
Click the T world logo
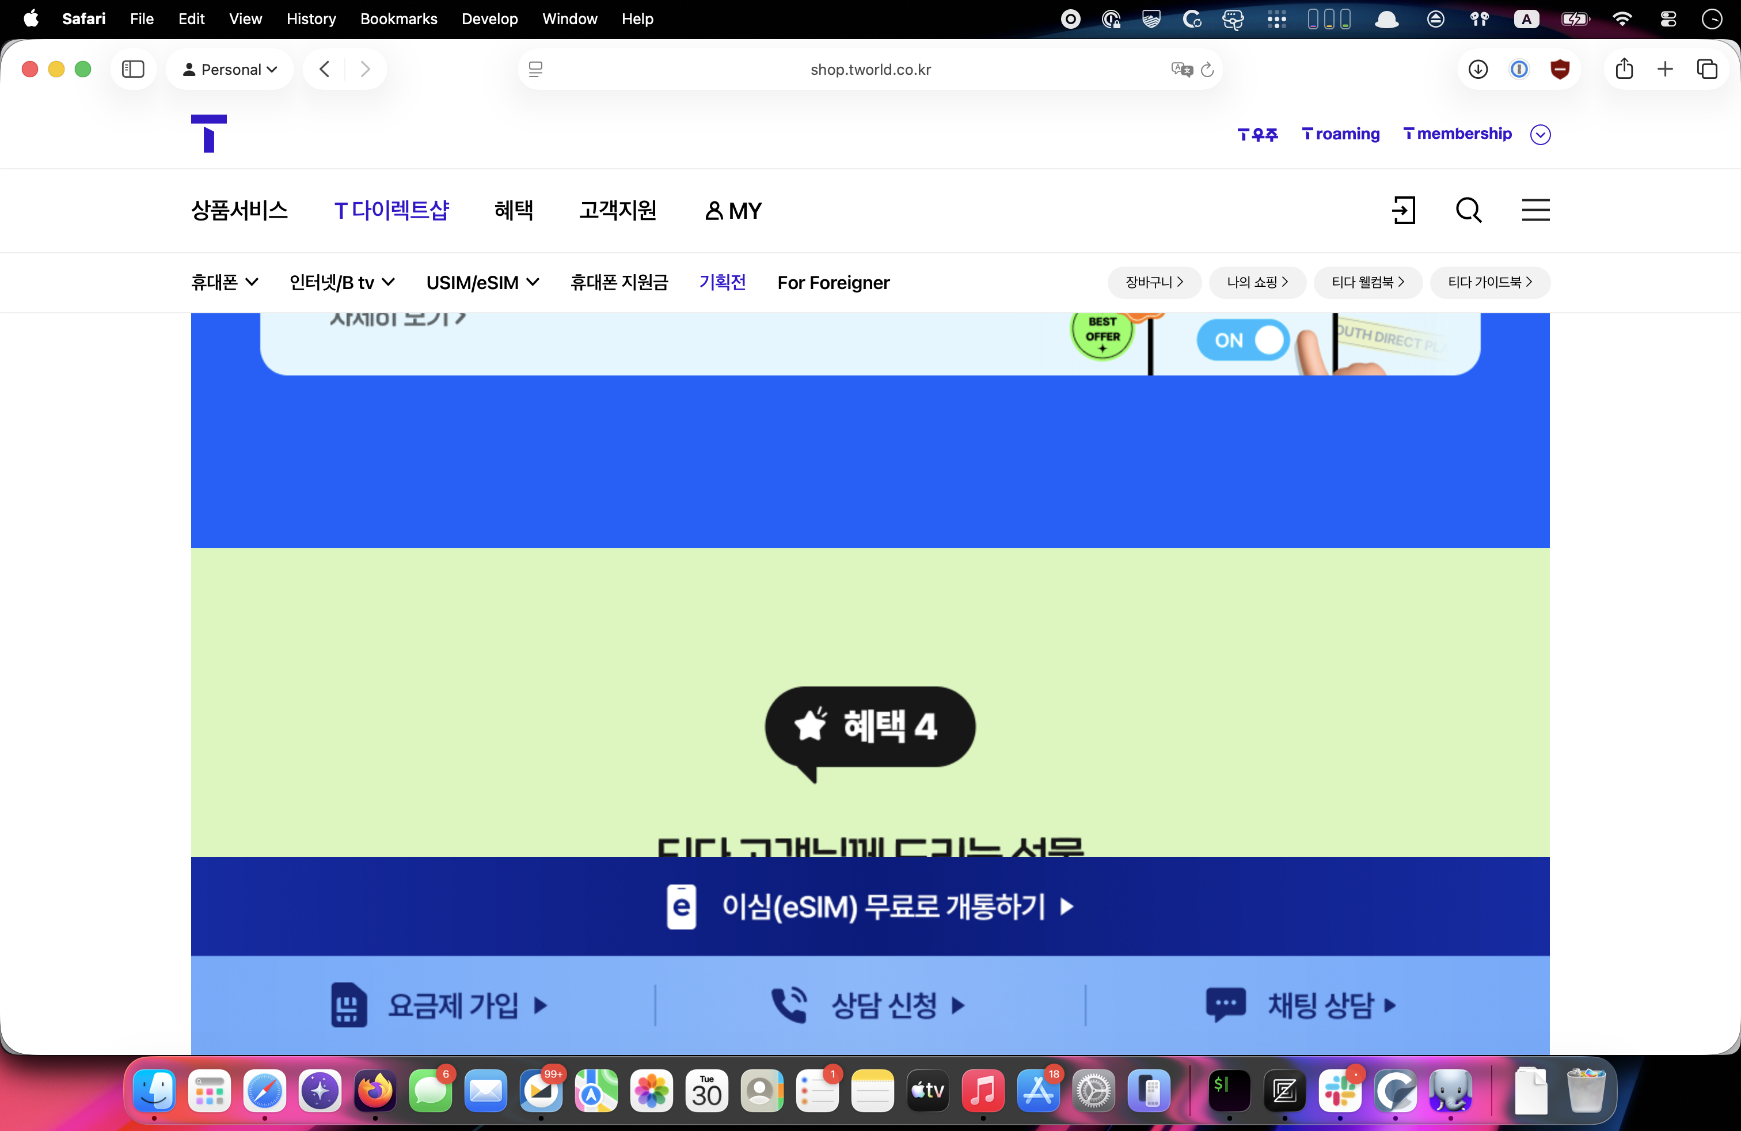coord(208,133)
